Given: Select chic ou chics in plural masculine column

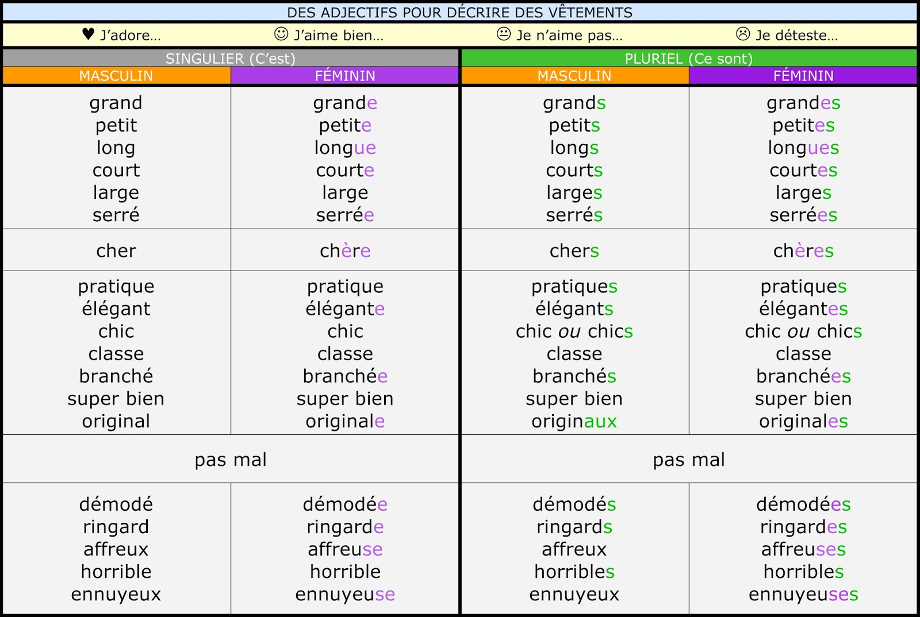Looking at the screenshot, I should (574, 331).
